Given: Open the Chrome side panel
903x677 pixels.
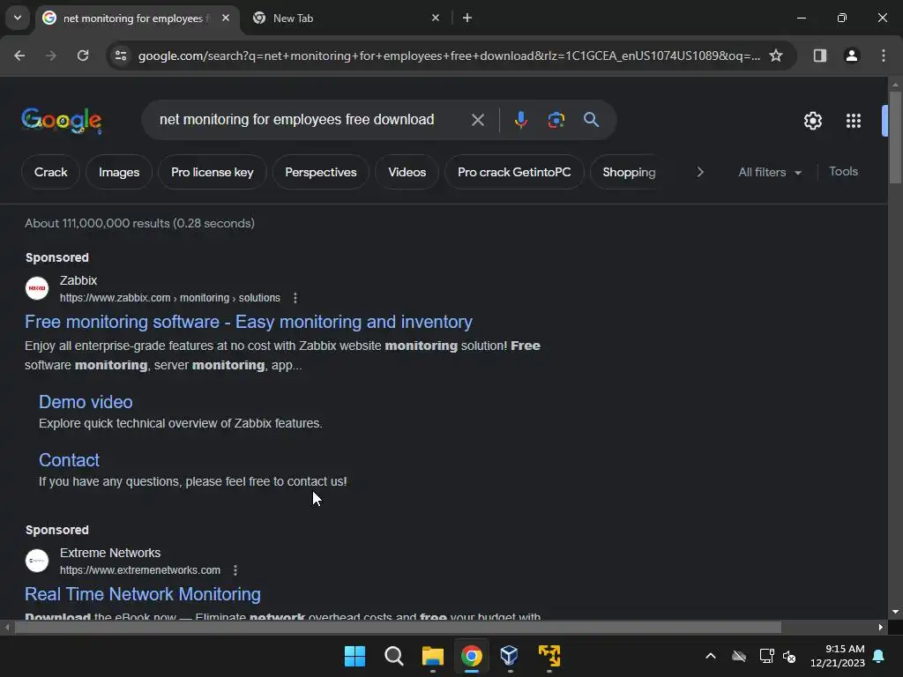Looking at the screenshot, I should pos(820,56).
